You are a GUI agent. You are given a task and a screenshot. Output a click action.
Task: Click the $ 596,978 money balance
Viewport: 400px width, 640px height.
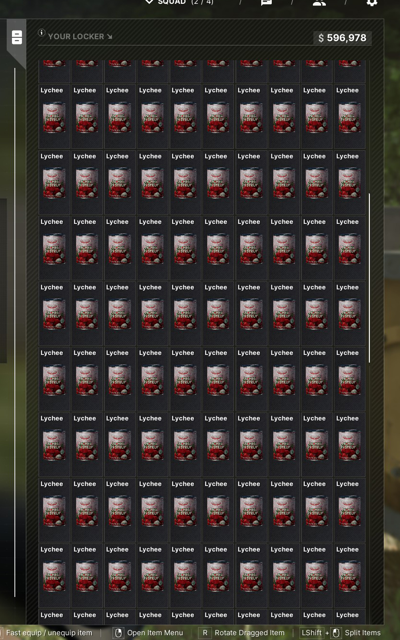(343, 38)
